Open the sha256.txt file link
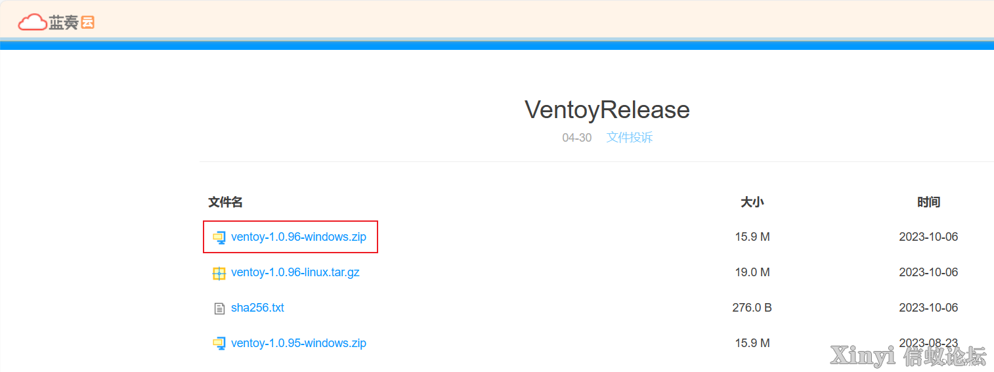The image size is (994, 372). (257, 308)
